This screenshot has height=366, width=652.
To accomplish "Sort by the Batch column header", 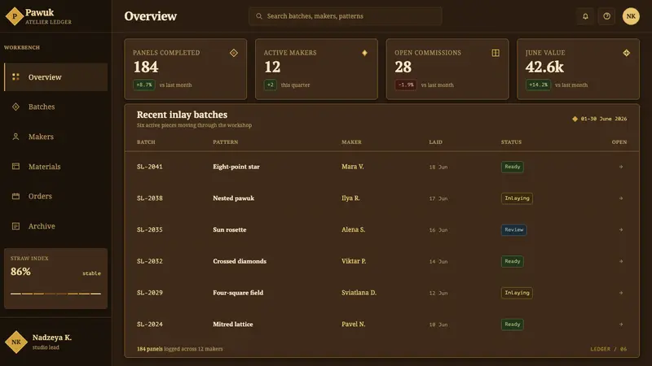I will coord(146,142).
